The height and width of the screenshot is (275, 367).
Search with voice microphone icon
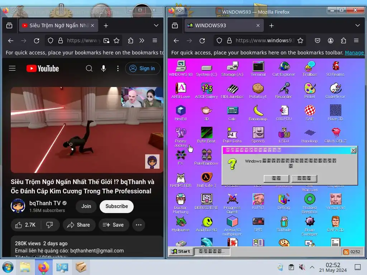click(104, 68)
